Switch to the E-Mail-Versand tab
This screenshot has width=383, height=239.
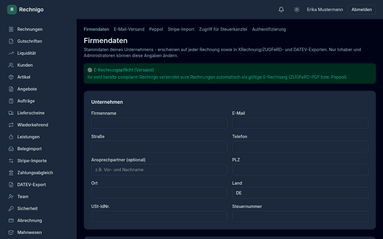(129, 29)
